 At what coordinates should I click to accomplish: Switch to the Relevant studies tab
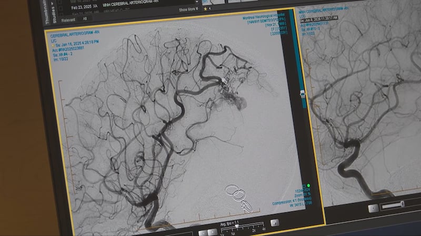pyautogui.click(x=68, y=20)
